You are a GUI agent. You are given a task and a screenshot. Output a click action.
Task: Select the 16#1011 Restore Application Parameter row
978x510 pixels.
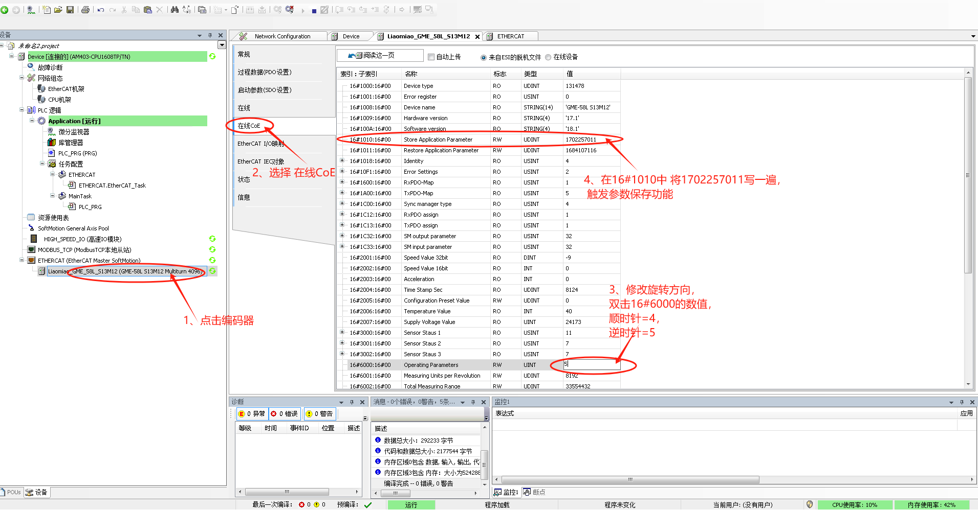479,150
